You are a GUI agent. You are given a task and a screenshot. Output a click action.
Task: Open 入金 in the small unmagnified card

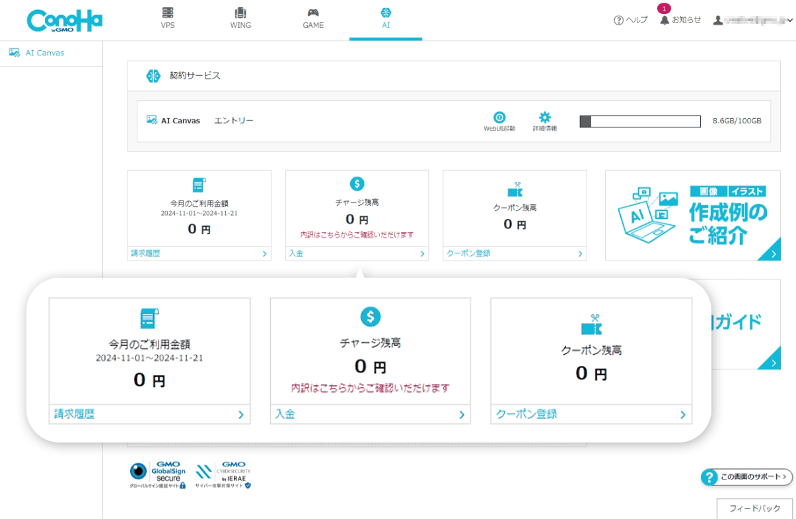[357, 253]
